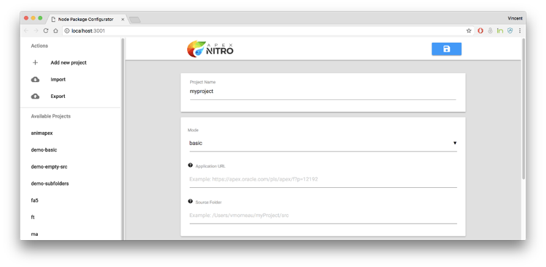Select the Node Package Configurator tab
546x267 pixels.
click(x=87, y=20)
